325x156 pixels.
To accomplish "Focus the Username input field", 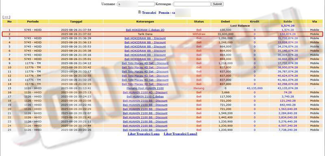I will coord(136,4).
